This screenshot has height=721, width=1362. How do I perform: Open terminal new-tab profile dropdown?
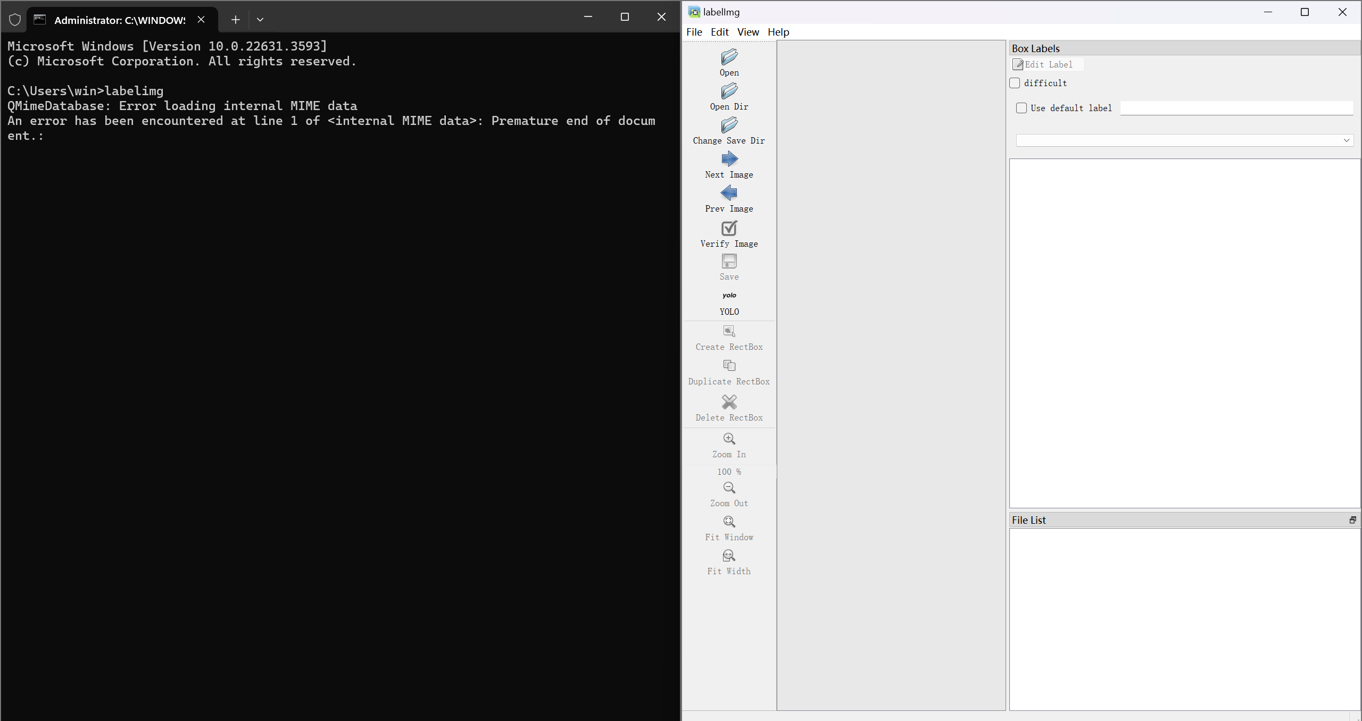[260, 20]
